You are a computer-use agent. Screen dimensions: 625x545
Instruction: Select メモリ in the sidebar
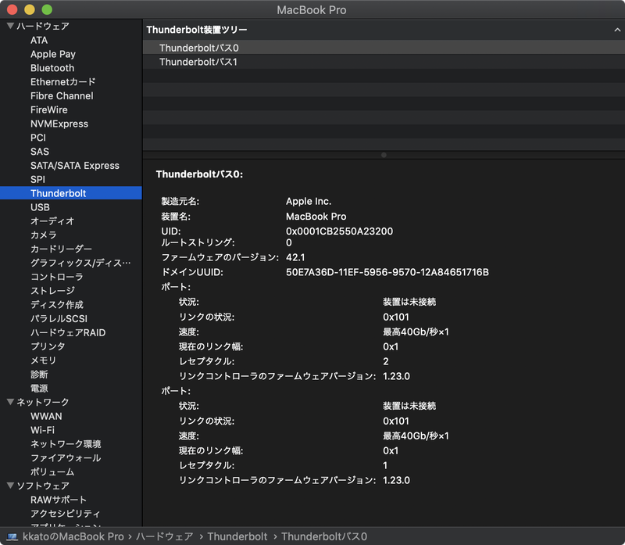click(x=44, y=360)
